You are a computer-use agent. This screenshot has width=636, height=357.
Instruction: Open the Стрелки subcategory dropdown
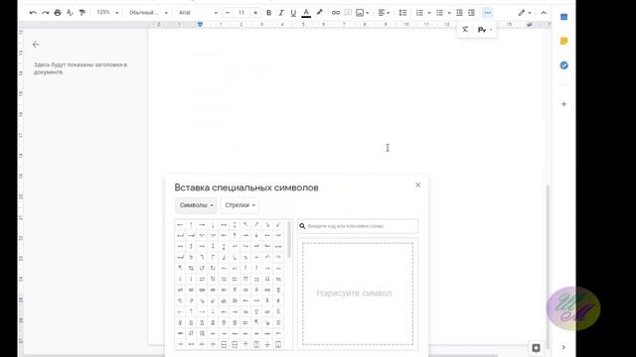239,205
